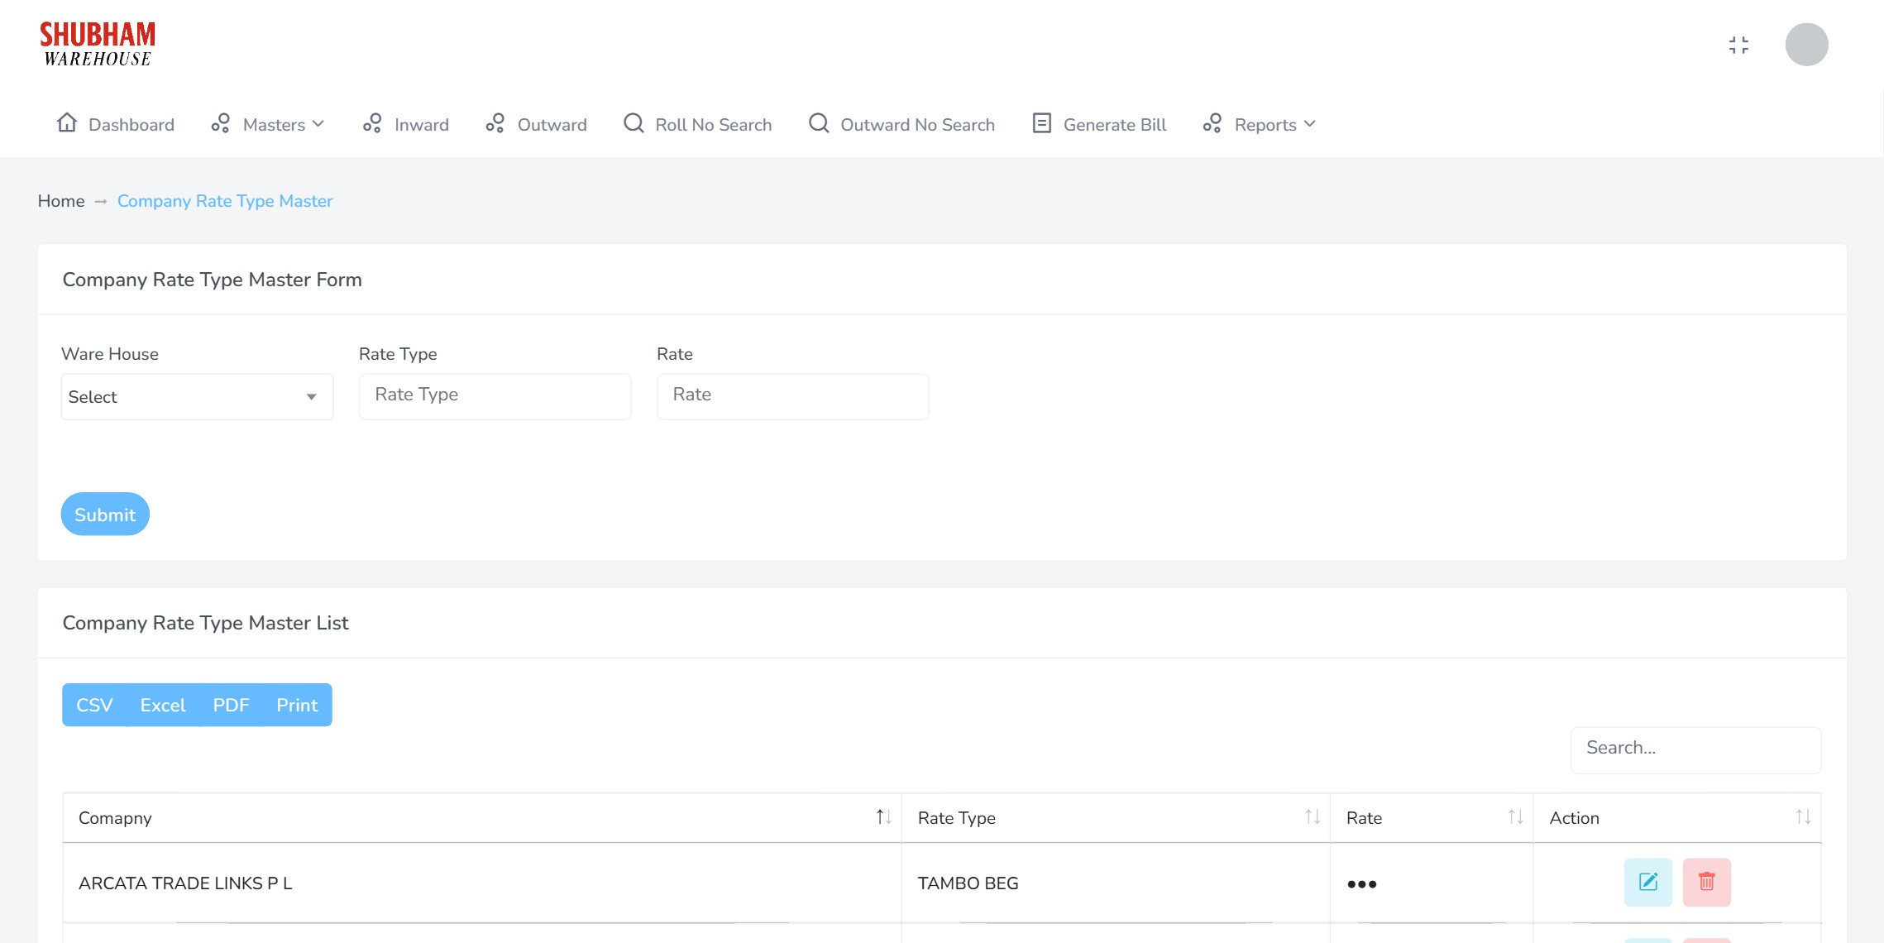Export the list as CSV
1884x943 pixels.
point(94,705)
